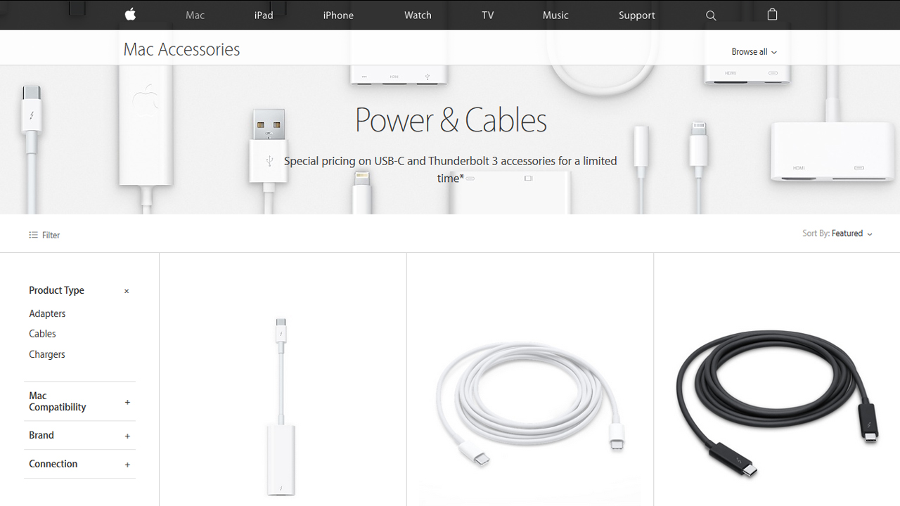Open the iPad menu item

coord(264,15)
